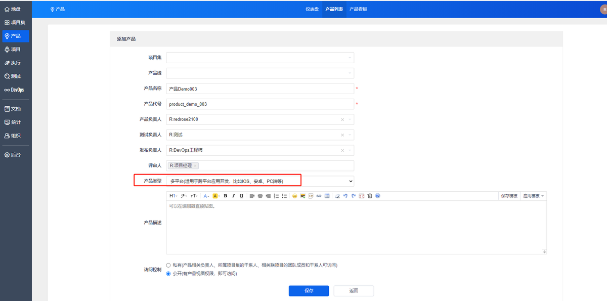607x301 pixels.
Task: Align description text right
Action: coord(268,196)
